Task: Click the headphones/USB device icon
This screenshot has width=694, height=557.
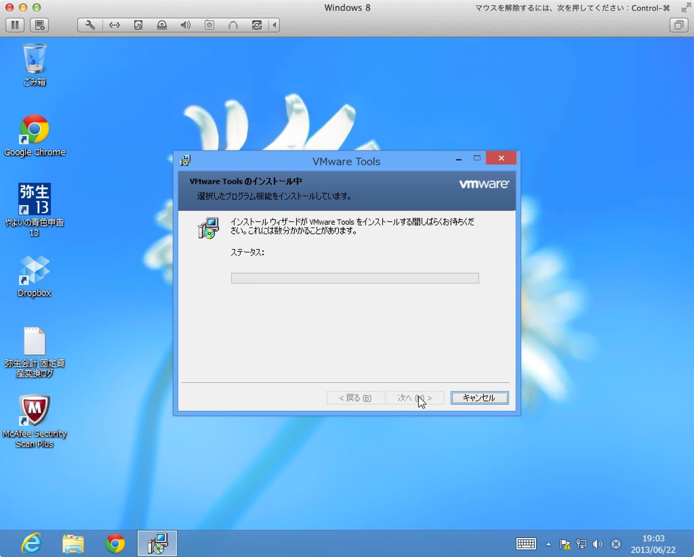Action: tap(233, 25)
